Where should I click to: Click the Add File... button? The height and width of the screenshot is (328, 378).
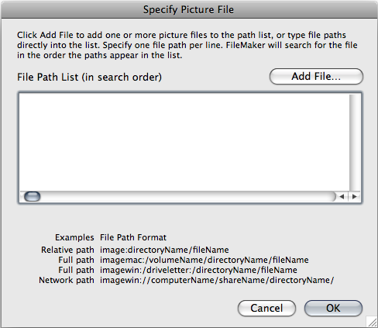[316, 77]
